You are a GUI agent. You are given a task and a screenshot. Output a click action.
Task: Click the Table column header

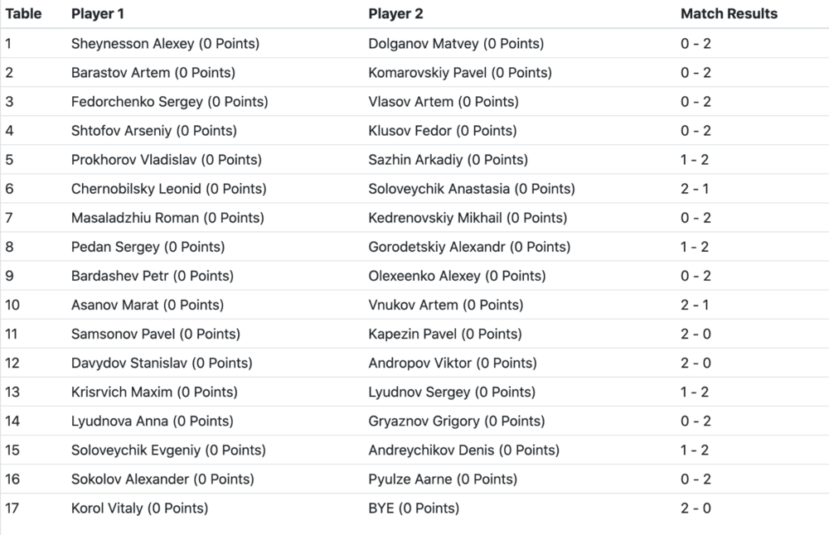(23, 14)
